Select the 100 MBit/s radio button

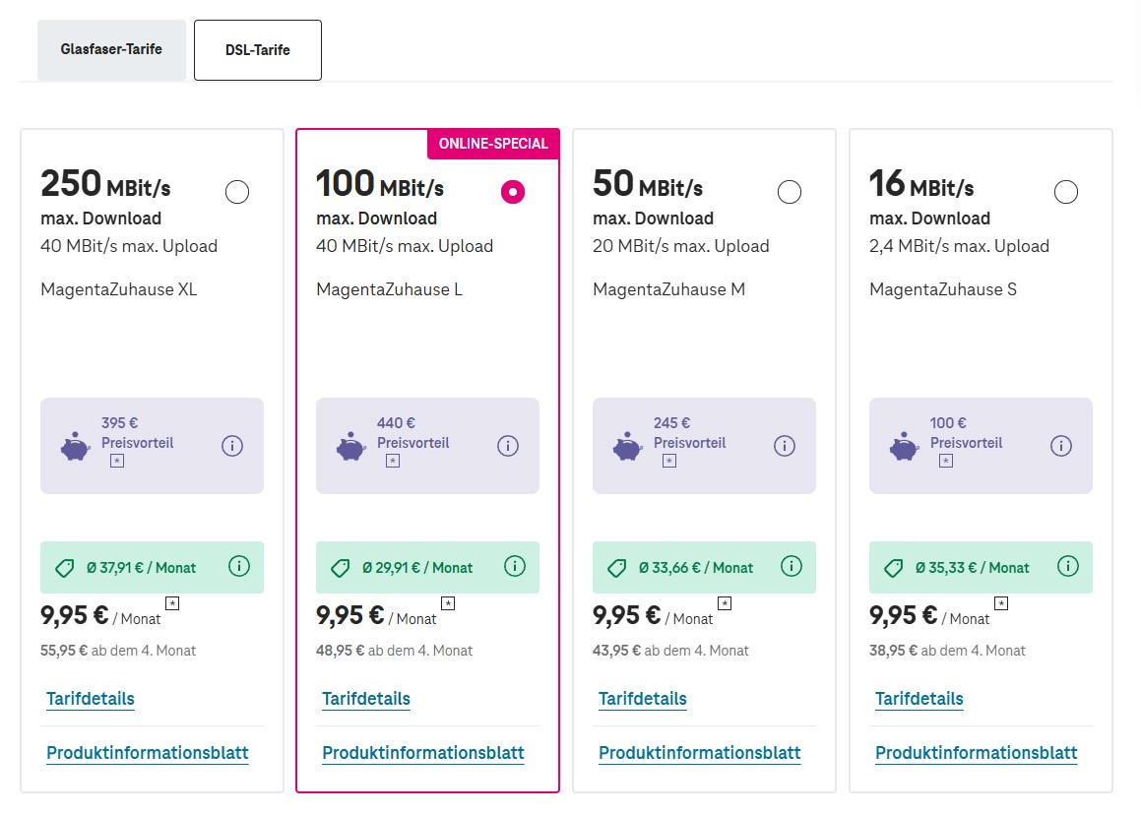click(x=513, y=192)
